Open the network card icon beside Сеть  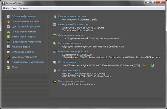pos(8,67)
